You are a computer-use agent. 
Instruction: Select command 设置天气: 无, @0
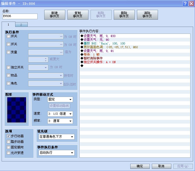point(135,40)
